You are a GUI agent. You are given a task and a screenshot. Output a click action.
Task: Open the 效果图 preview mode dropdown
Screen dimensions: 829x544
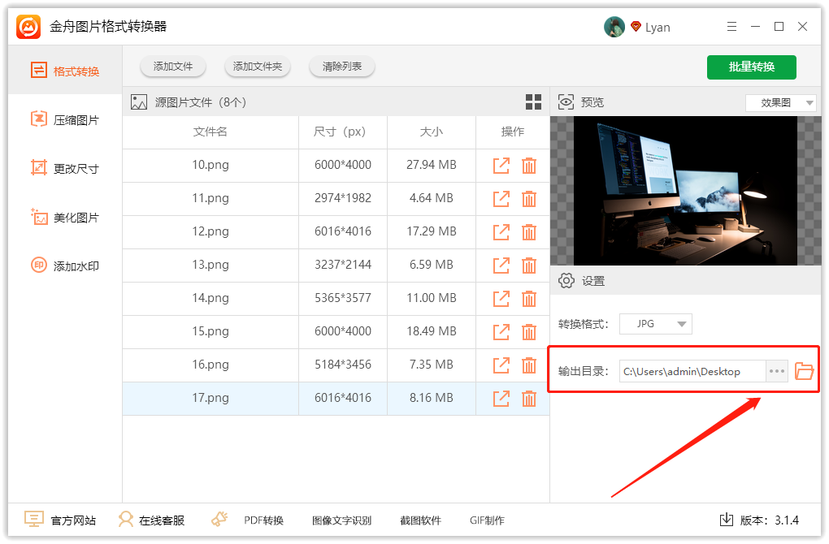[781, 102]
